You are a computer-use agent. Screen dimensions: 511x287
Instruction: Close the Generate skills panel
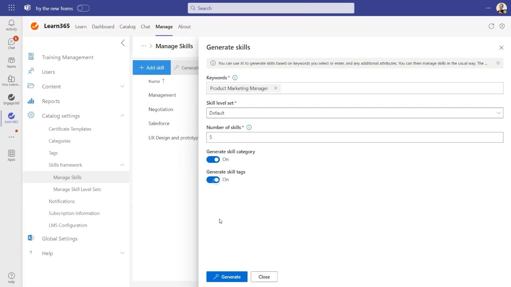(x=501, y=48)
